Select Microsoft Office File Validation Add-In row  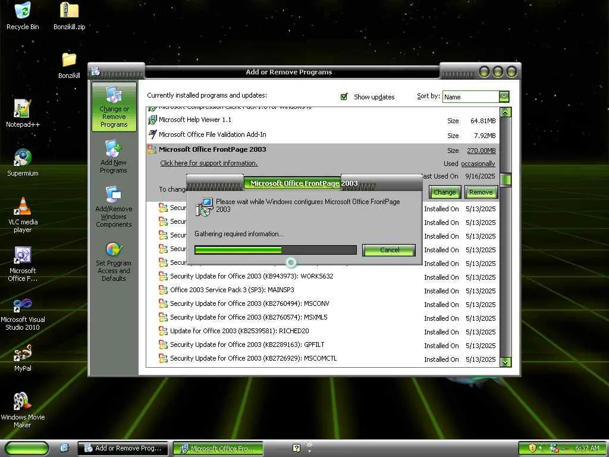point(323,135)
